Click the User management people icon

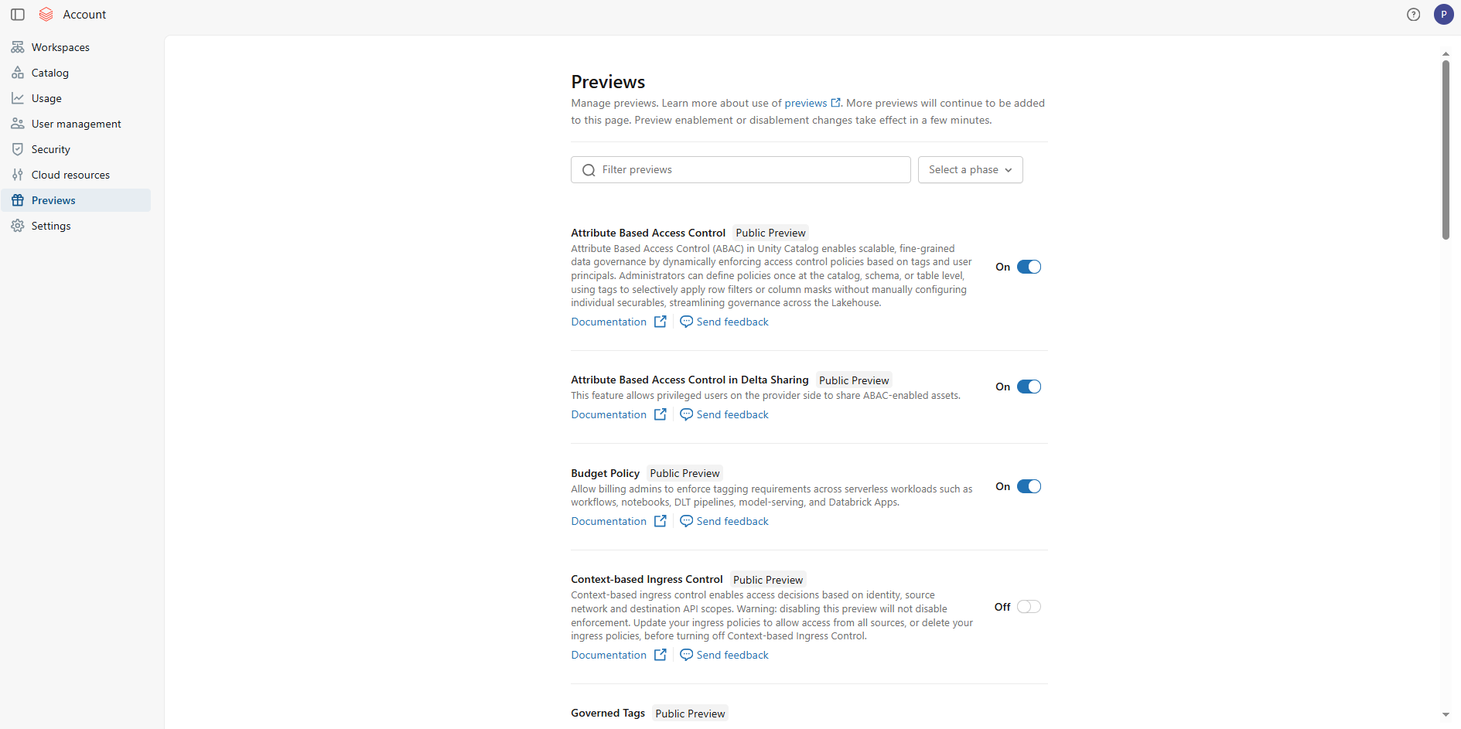[17, 124]
